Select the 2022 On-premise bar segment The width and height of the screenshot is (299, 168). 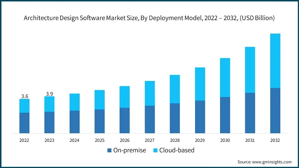(x=25, y=123)
